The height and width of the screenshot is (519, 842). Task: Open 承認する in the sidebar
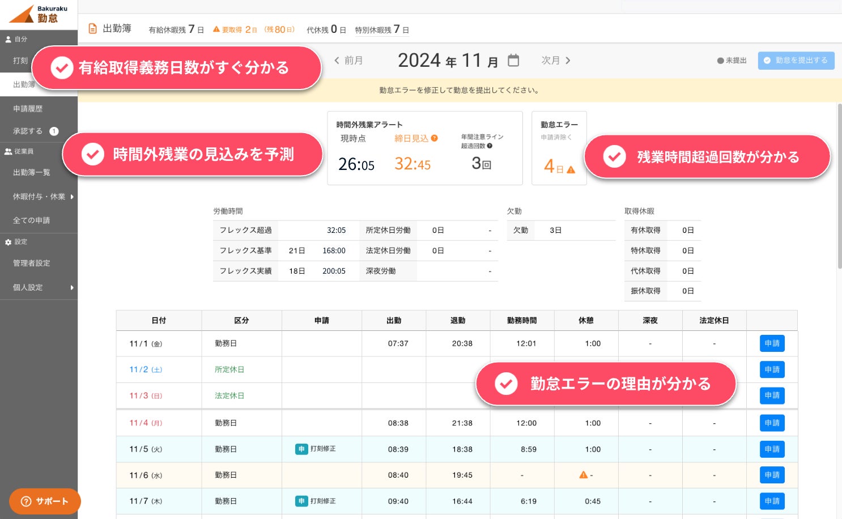pos(28,131)
